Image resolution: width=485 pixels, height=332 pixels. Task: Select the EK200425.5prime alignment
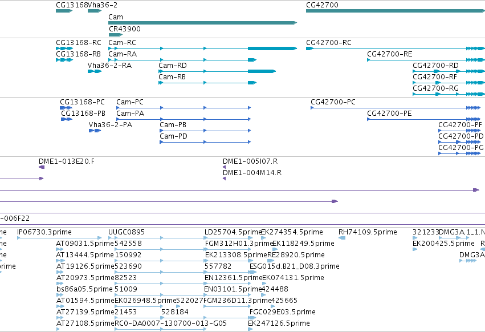[415, 249]
